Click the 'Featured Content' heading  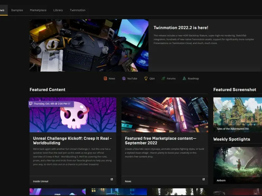click(x=47, y=90)
